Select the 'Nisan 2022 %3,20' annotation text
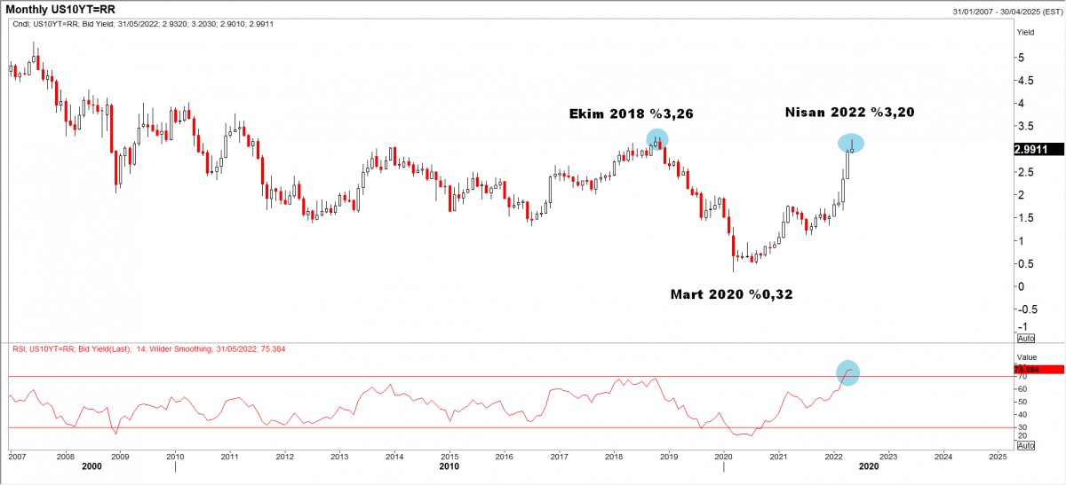1066x485 pixels. point(849,112)
